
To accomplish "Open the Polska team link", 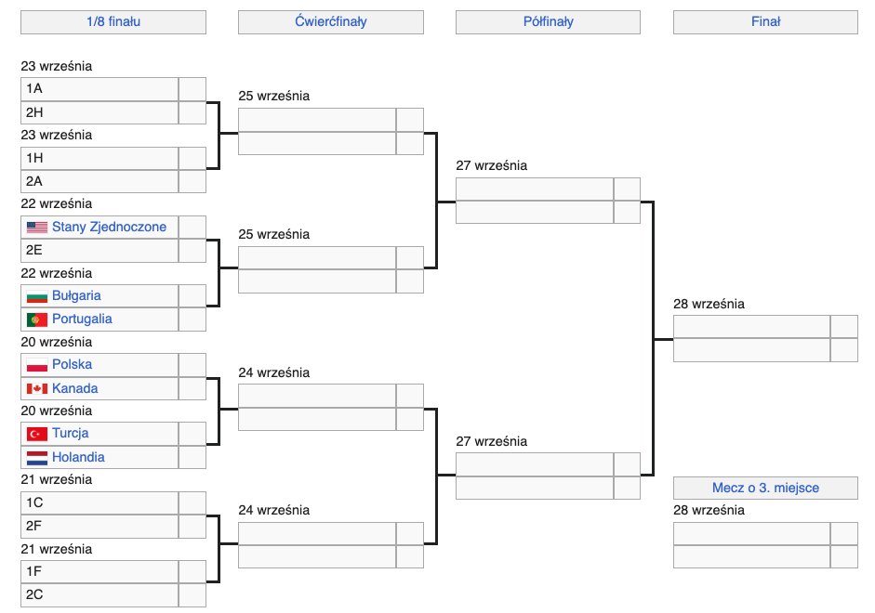I will point(72,364).
